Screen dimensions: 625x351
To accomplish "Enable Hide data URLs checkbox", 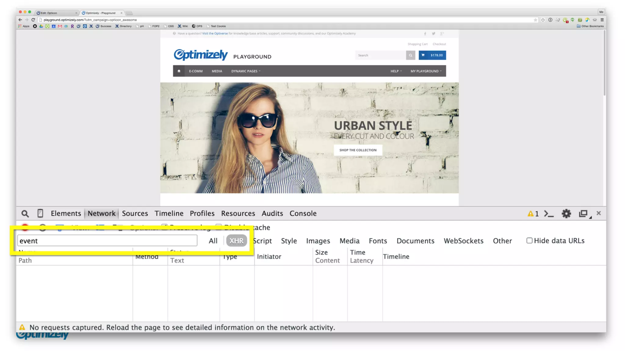I will pyautogui.click(x=529, y=240).
